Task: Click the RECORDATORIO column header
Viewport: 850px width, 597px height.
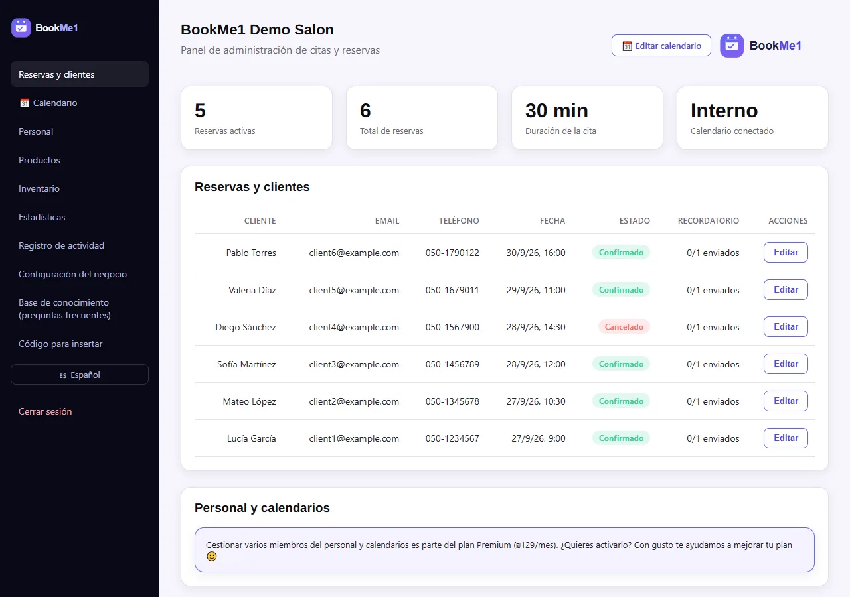Action: 709,221
